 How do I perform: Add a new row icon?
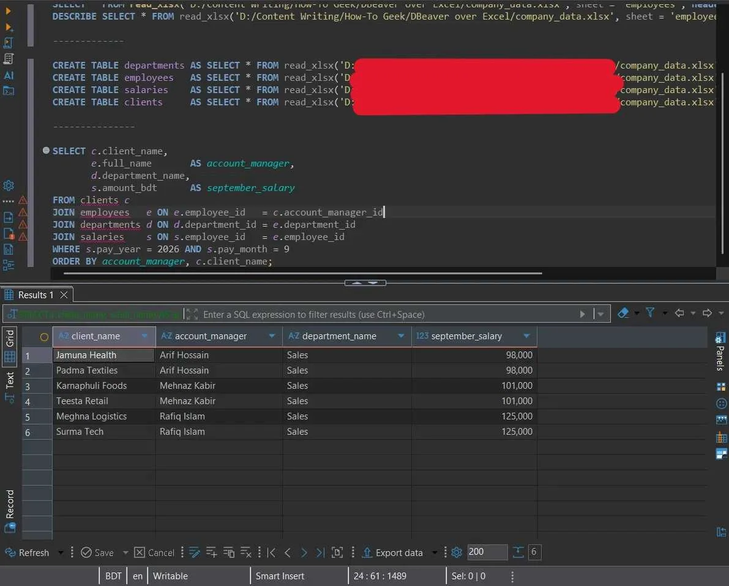pos(212,552)
